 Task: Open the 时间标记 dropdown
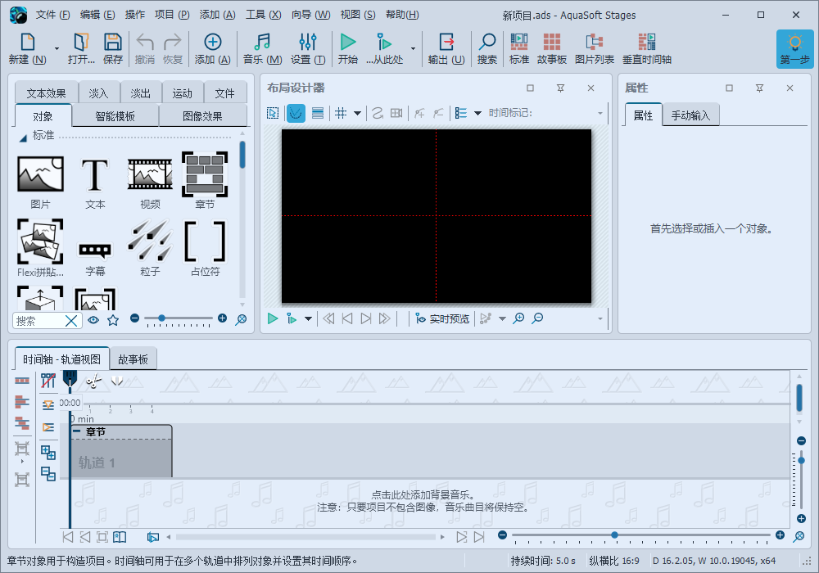(x=600, y=113)
